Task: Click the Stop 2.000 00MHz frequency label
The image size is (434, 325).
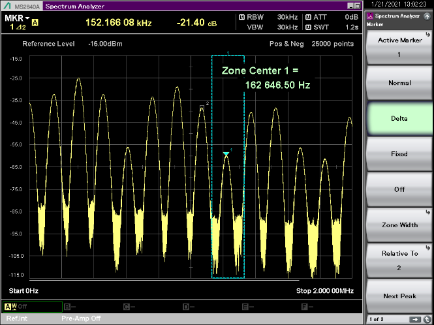Action: point(325,291)
